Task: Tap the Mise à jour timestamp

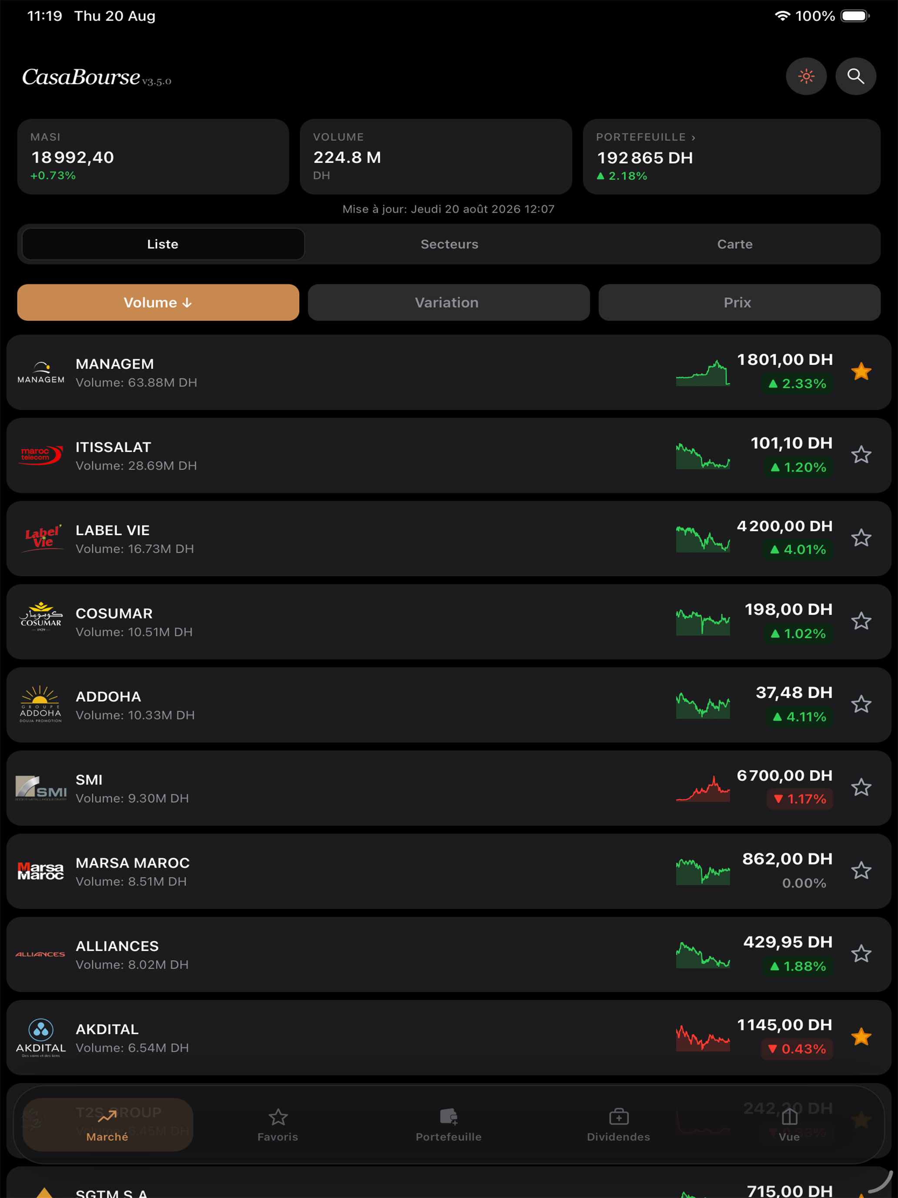Action: click(449, 209)
